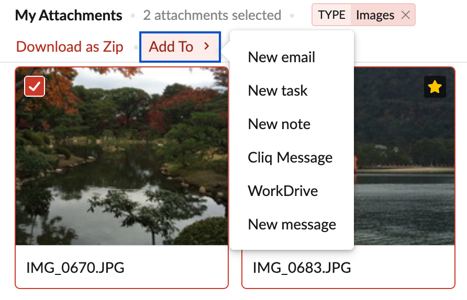Screen dimensions: 467x300
Task: Remove the Images type filter
Action: 405,15
